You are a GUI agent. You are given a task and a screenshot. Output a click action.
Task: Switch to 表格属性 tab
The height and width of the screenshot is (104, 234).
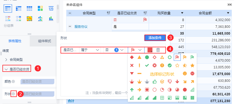(x=15, y=41)
